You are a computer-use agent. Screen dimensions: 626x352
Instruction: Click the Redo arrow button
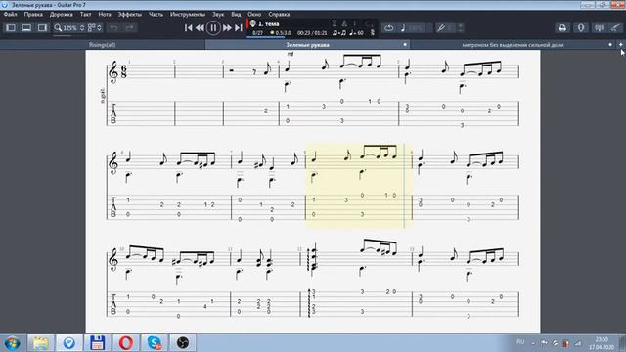(x=129, y=28)
